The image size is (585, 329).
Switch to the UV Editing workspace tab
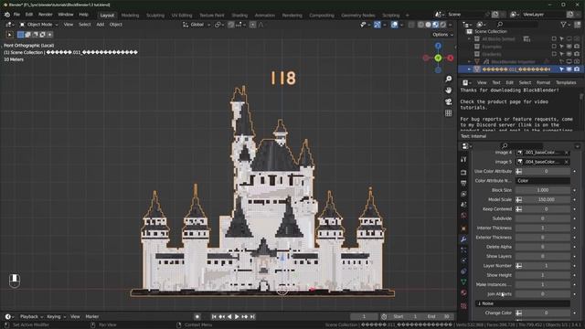(182, 16)
